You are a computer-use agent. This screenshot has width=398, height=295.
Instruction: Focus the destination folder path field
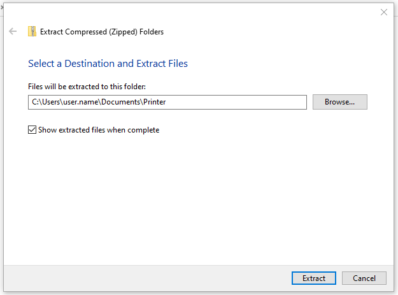click(167, 103)
